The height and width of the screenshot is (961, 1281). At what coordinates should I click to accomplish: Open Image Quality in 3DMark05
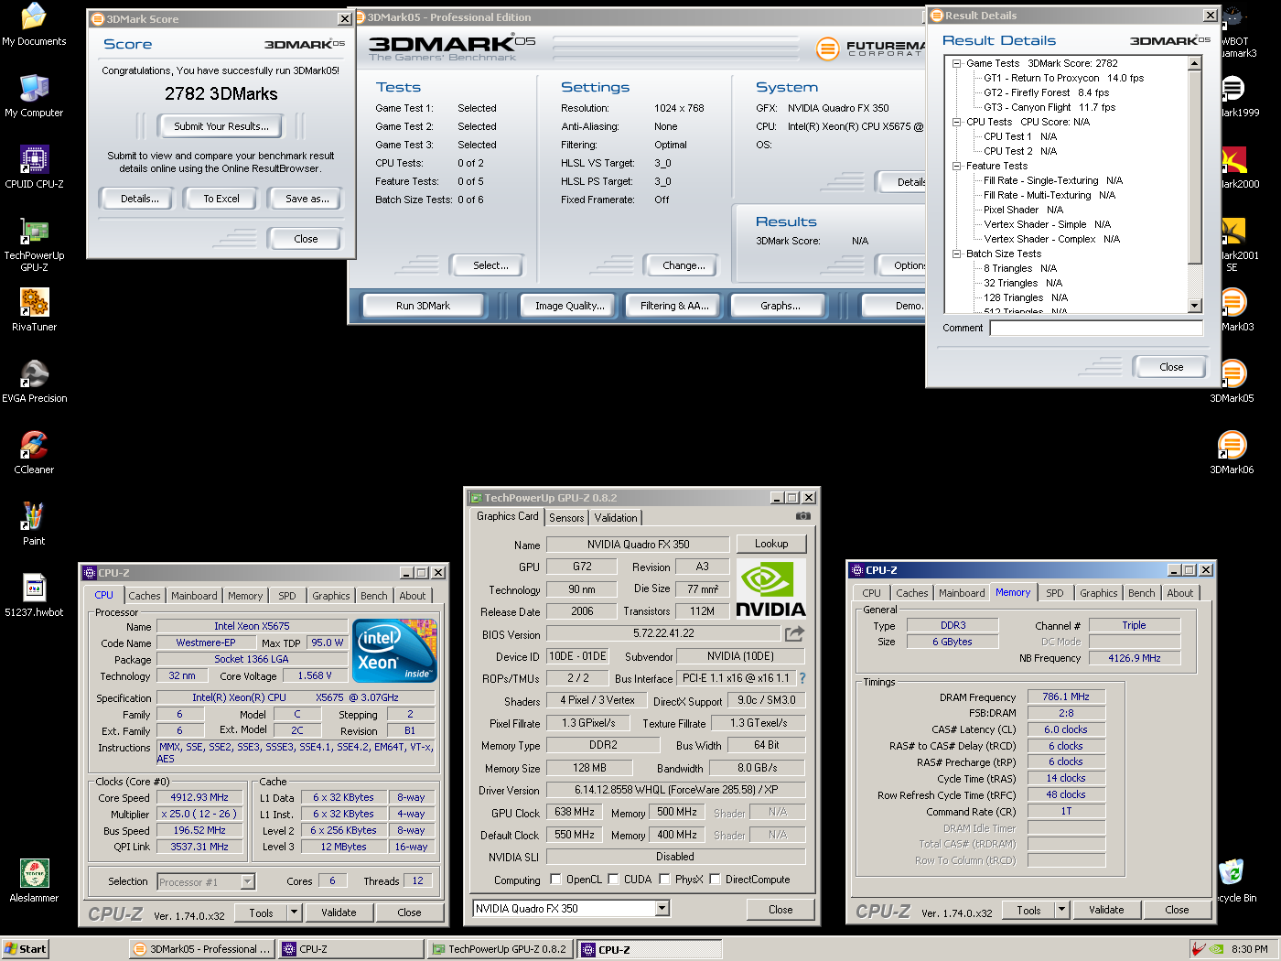pyautogui.click(x=569, y=306)
